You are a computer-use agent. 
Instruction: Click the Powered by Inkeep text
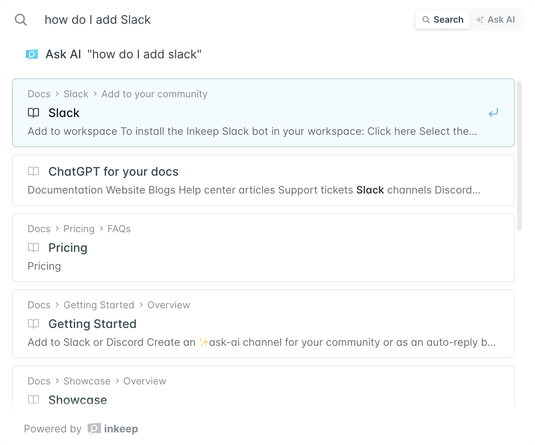tap(53, 429)
